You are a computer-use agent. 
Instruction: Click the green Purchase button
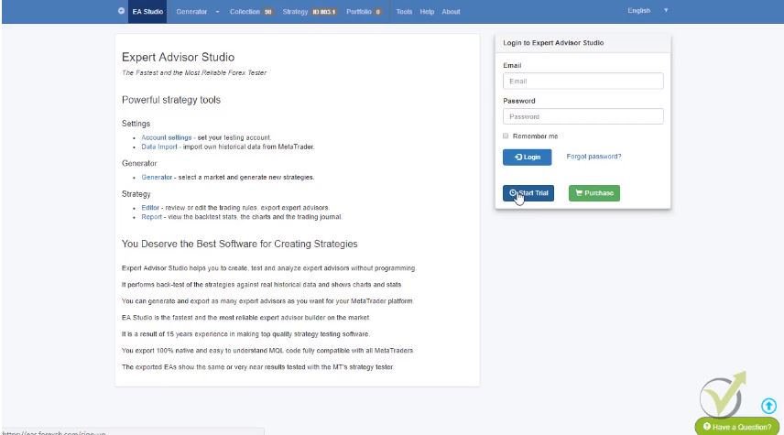[593, 192]
